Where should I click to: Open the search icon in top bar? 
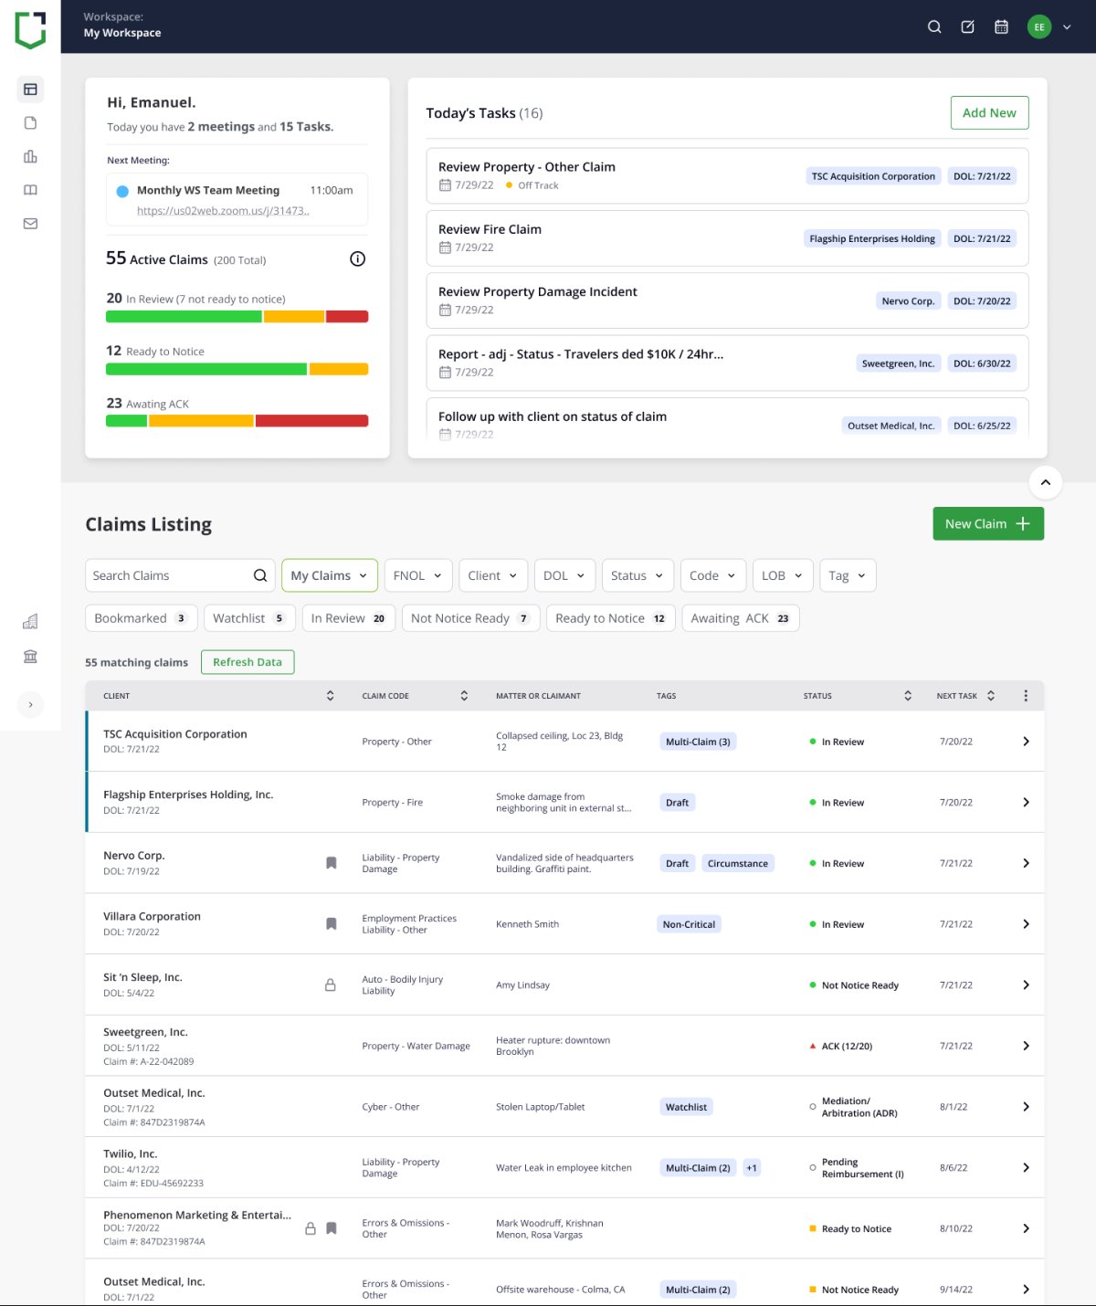tap(934, 27)
